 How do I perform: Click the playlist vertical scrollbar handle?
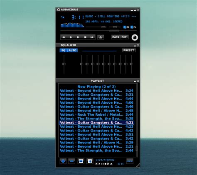point(136,148)
